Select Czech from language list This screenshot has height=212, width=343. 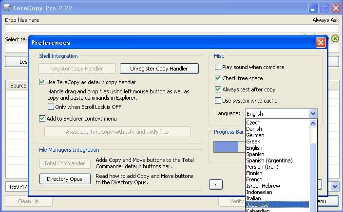tap(277, 123)
